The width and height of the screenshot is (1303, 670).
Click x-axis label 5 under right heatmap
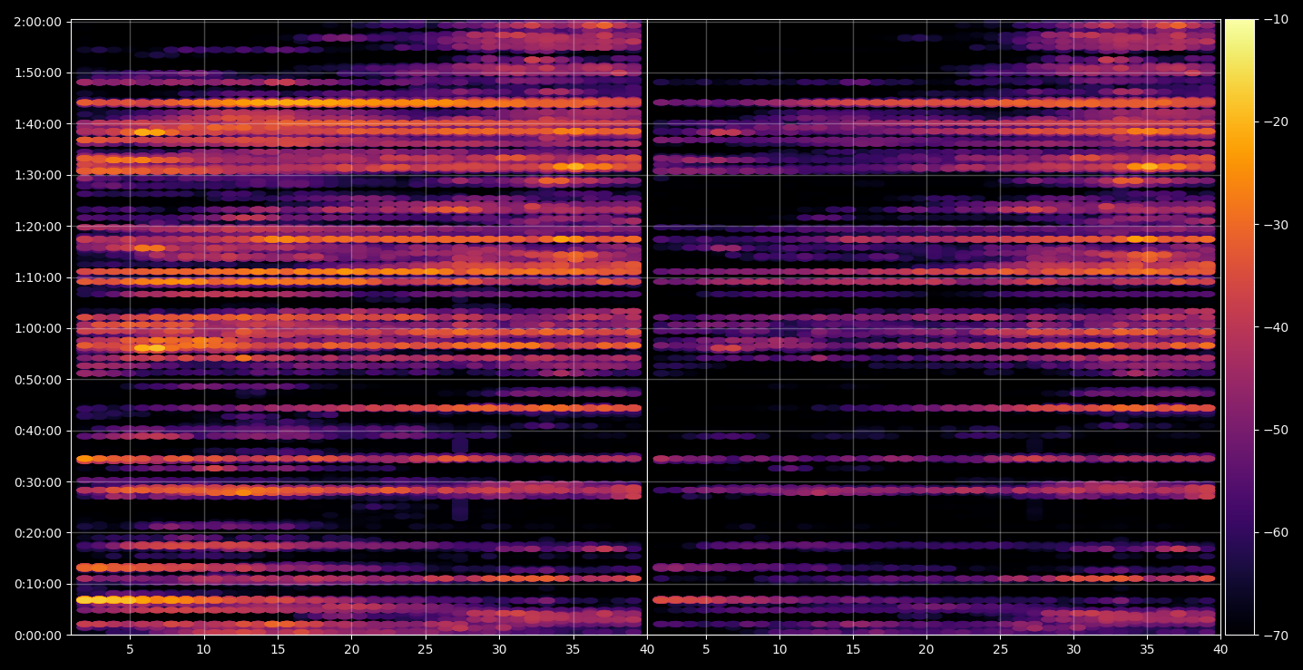706,650
